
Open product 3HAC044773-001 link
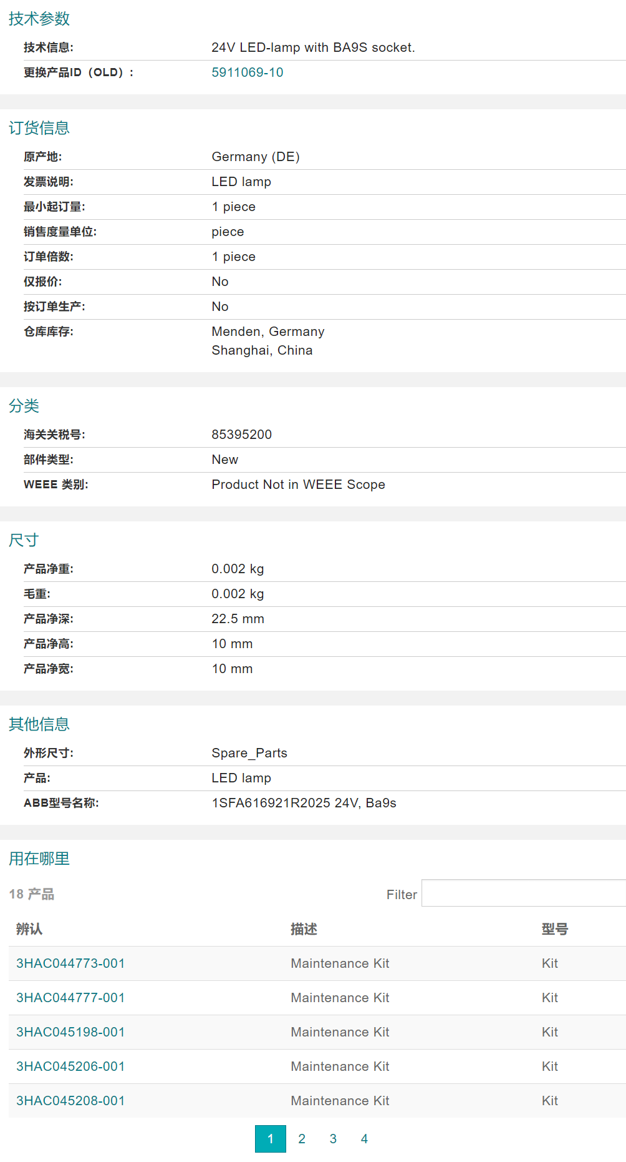click(70, 963)
